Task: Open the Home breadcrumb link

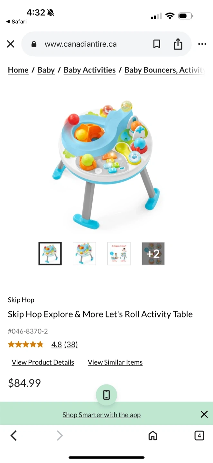Action: click(x=18, y=70)
